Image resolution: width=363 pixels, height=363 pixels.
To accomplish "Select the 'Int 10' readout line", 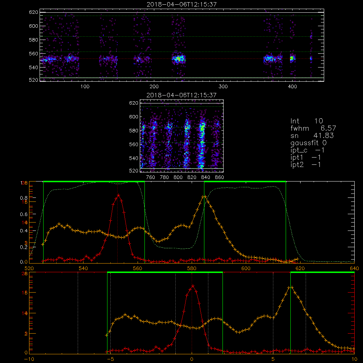I will pyautogui.click(x=306, y=121).
